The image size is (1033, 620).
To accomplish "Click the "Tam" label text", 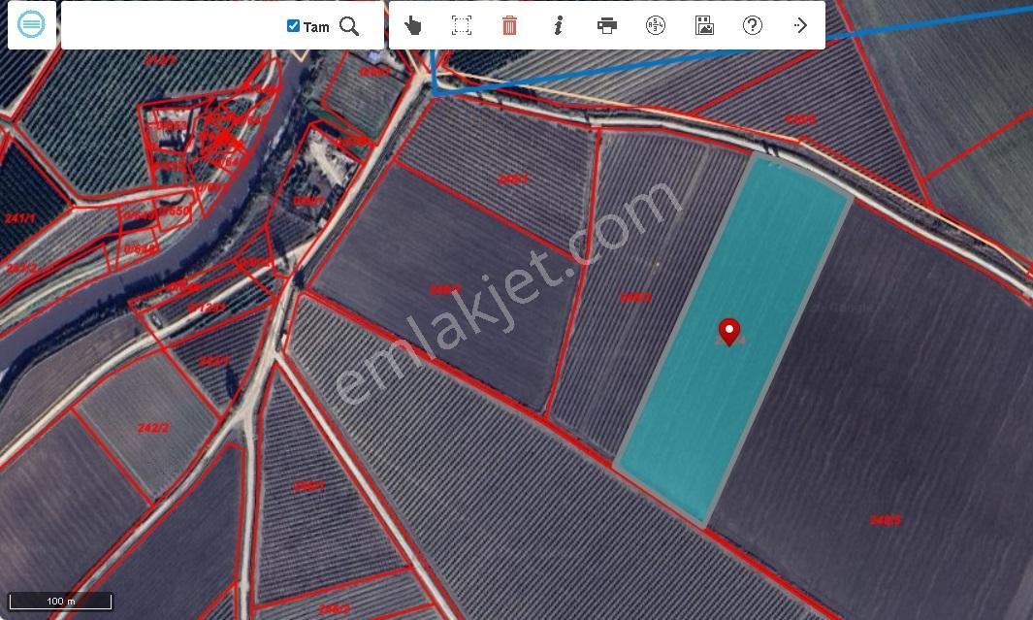I will pos(316,27).
